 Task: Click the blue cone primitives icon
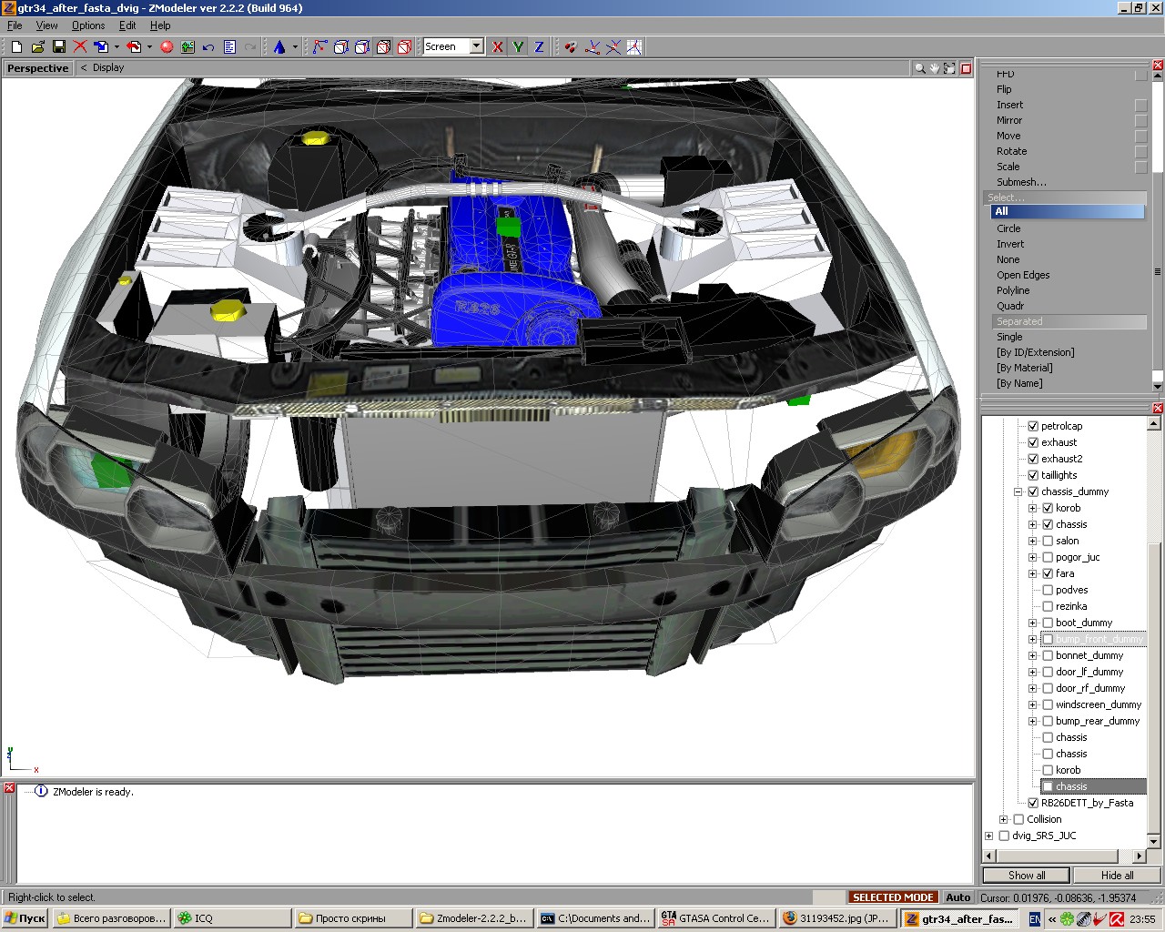tap(279, 46)
